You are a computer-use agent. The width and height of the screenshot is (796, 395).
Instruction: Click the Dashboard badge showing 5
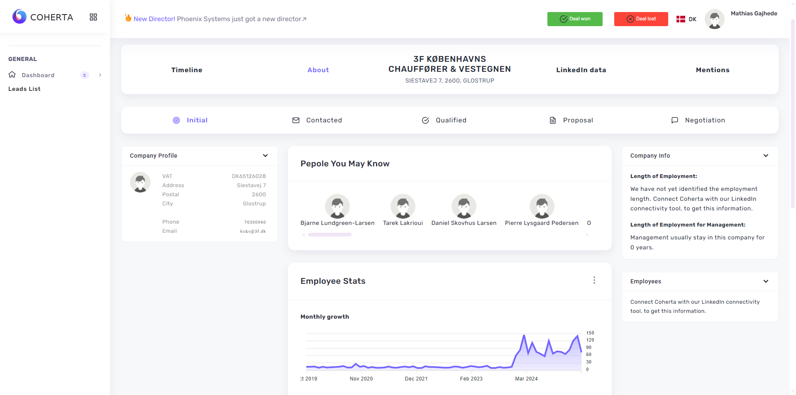pyautogui.click(x=85, y=75)
